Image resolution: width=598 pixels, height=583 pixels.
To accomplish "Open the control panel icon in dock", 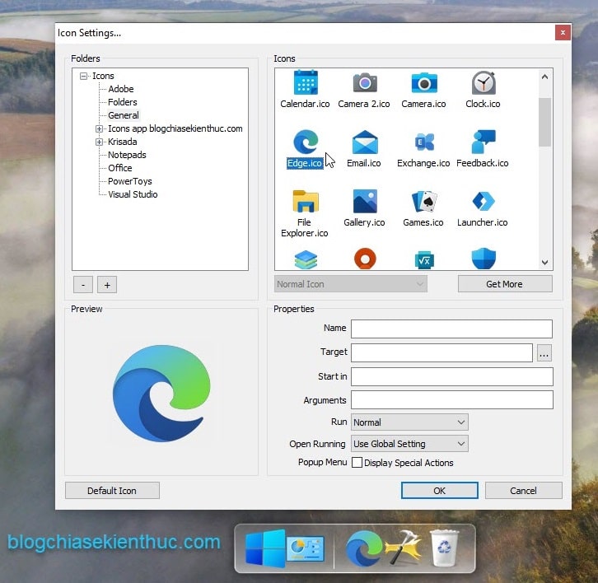I will click(x=305, y=549).
